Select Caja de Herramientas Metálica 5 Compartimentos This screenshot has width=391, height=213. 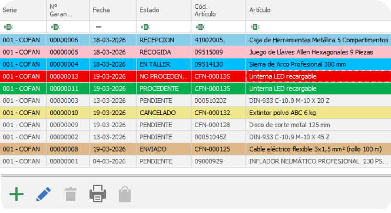[x=318, y=40]
